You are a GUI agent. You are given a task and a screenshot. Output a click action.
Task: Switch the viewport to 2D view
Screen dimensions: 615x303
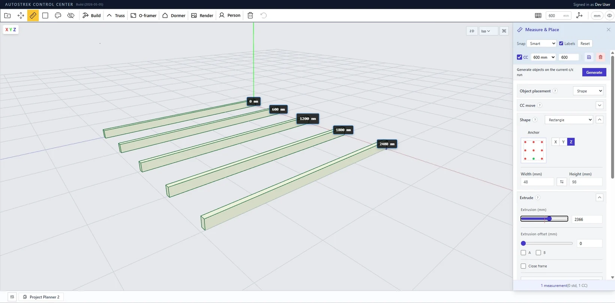[472, 31]
